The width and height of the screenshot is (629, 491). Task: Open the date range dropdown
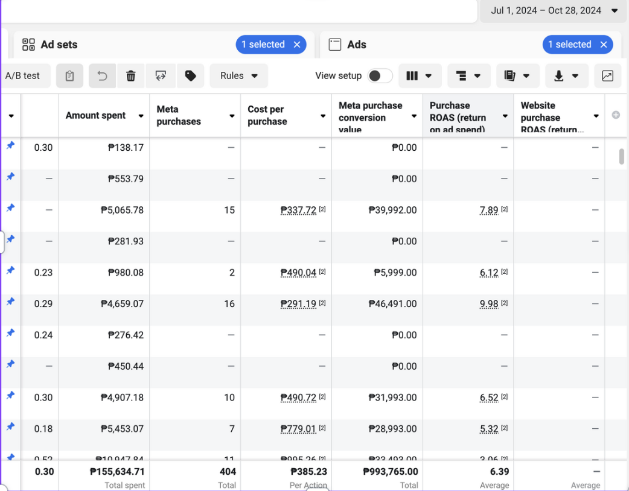click(x=554, y=10)
